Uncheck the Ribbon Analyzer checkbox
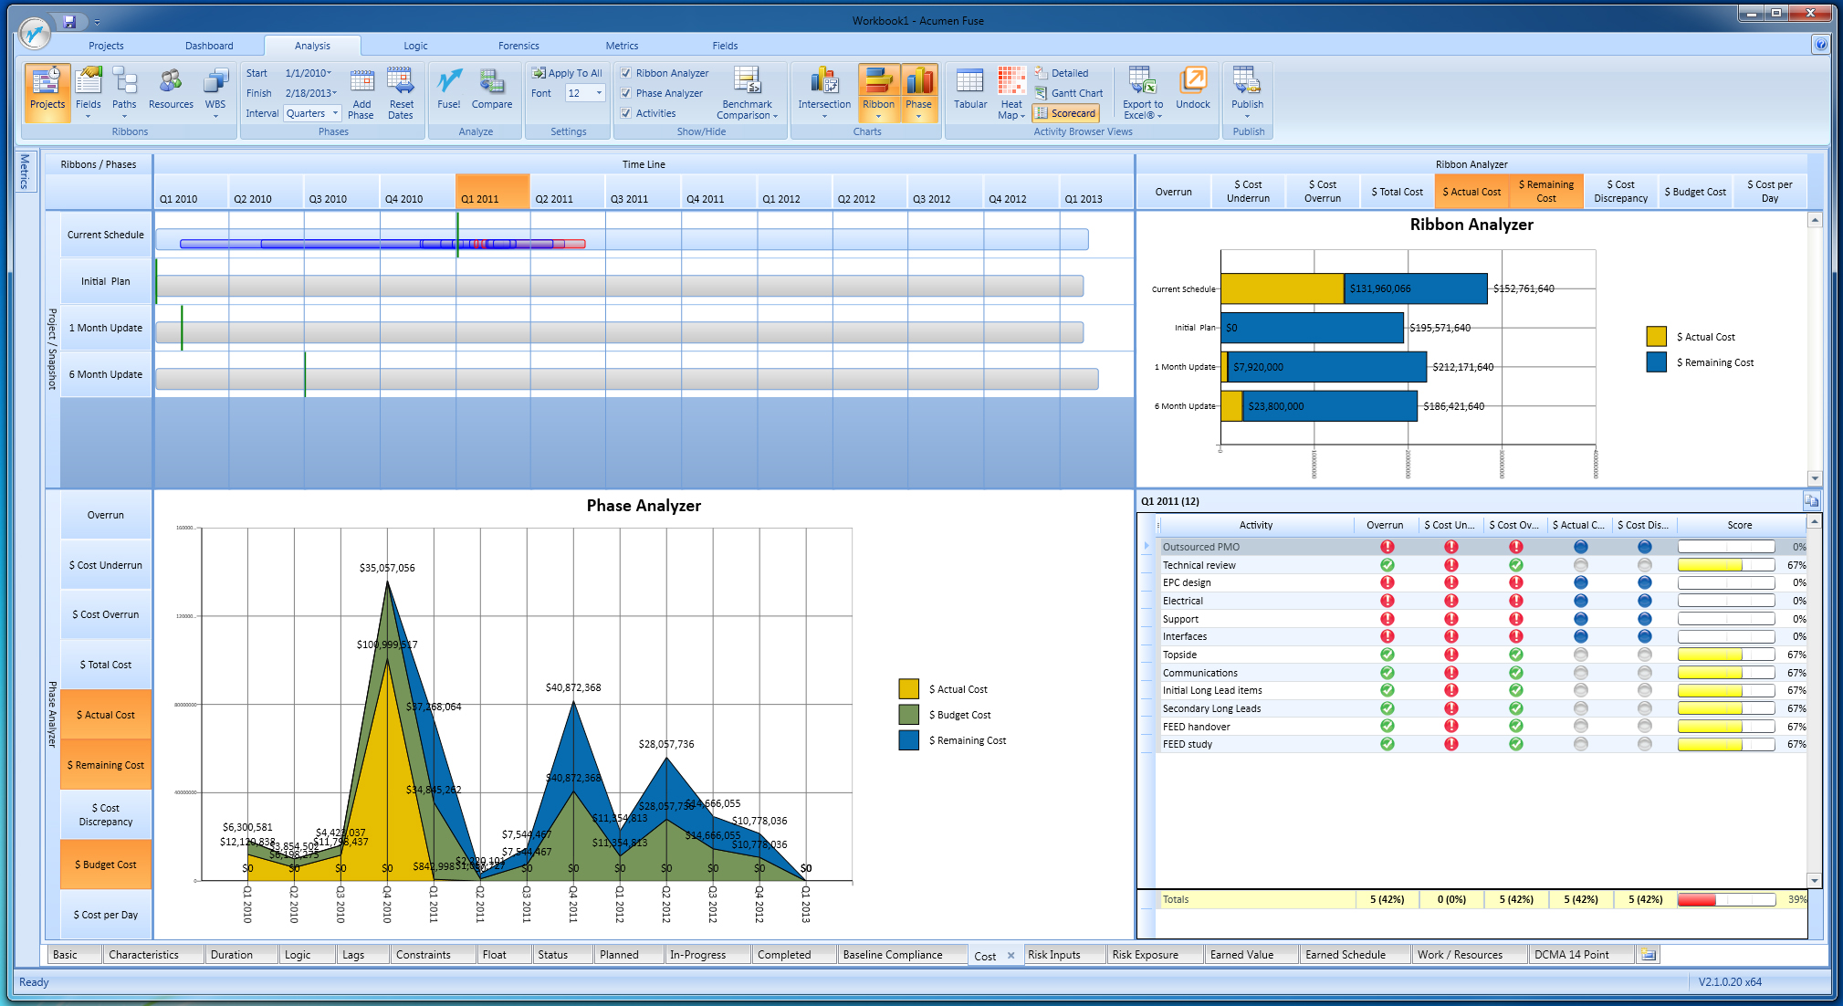The image size is (1843, 1006). pyautogui.click(x=626, y=73)
